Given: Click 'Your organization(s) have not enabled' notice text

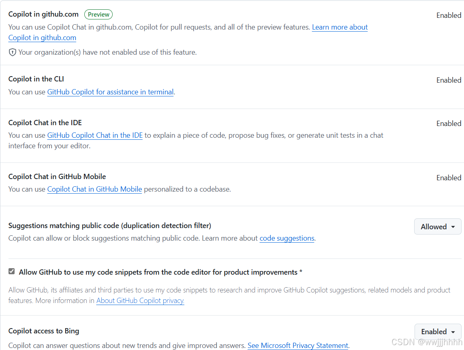Looking at the screenshot, I should [107, 52].
